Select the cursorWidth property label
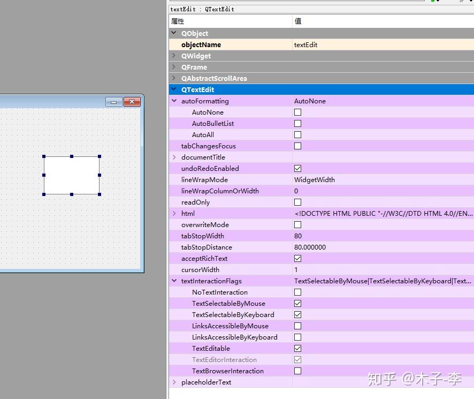 click(x=200, y=270)
